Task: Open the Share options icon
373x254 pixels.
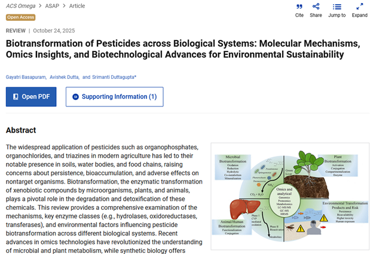Action: pyautogui.click(x=316, y=7)
